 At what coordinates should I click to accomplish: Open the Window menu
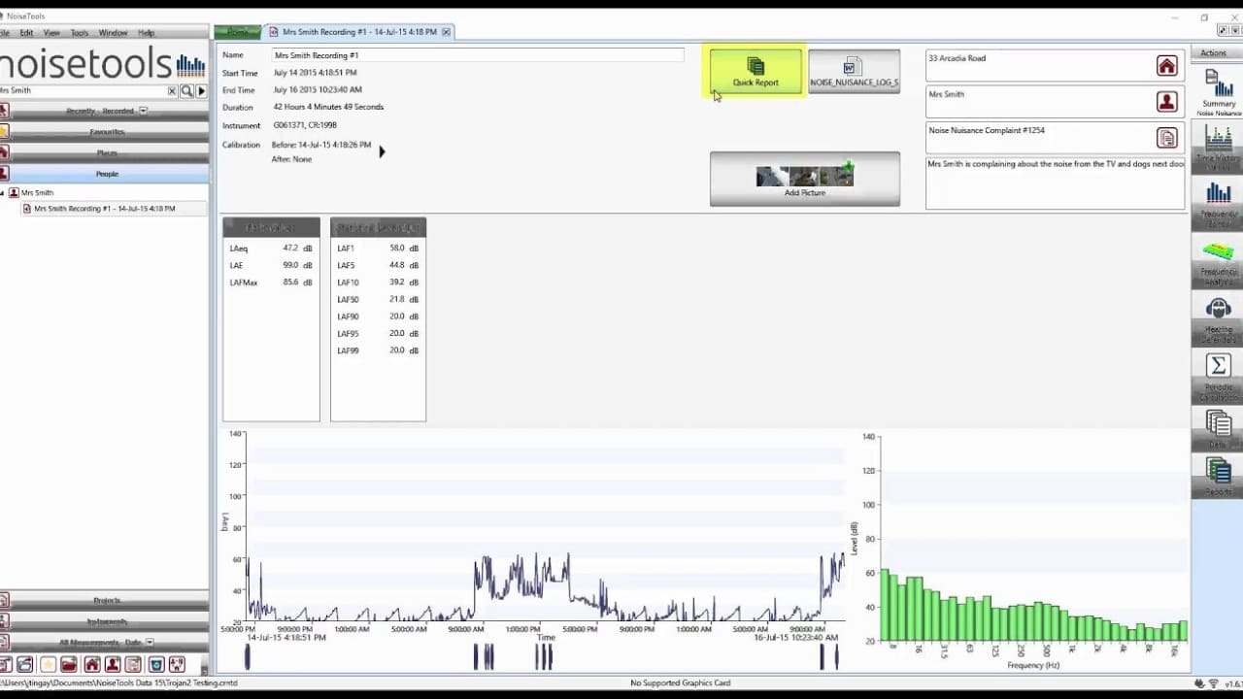[x=113, y=33]
